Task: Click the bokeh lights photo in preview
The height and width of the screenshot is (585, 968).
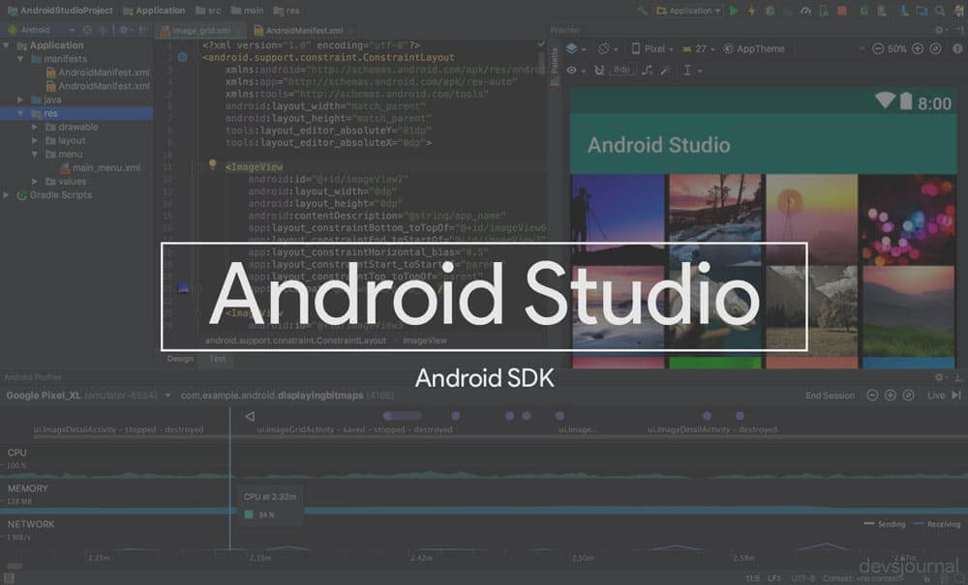Action: coord(907,219)
